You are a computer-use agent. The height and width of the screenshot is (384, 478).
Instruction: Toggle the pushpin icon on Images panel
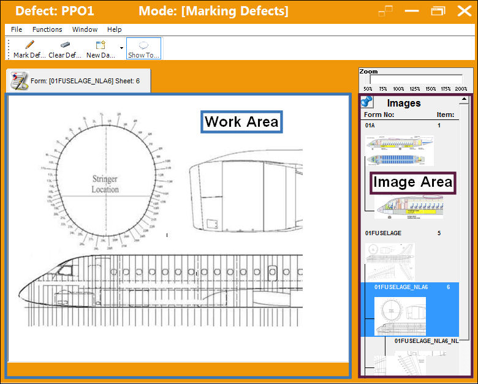click(366, 102)
